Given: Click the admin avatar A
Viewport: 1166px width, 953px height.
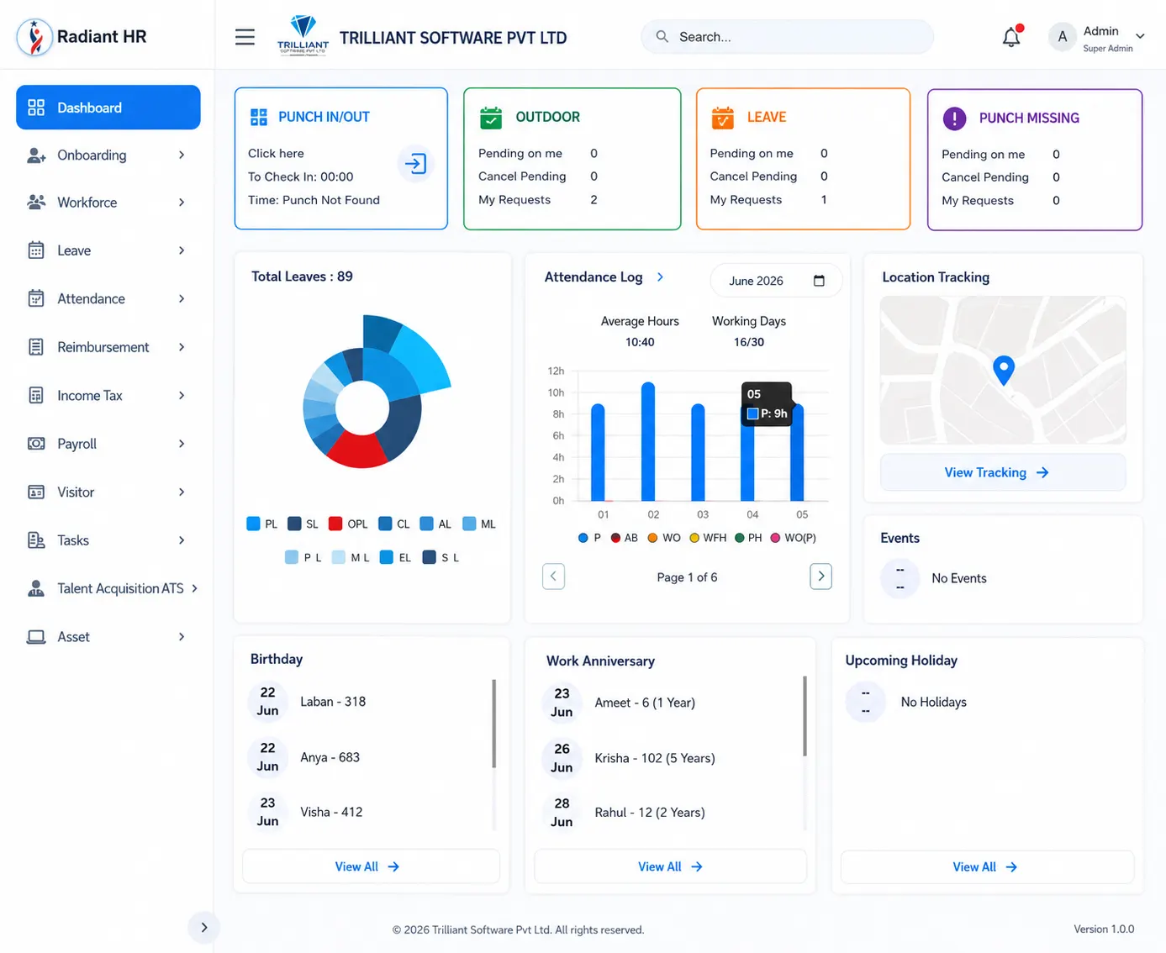Looking at the screenshot, I should (1063, 37).
